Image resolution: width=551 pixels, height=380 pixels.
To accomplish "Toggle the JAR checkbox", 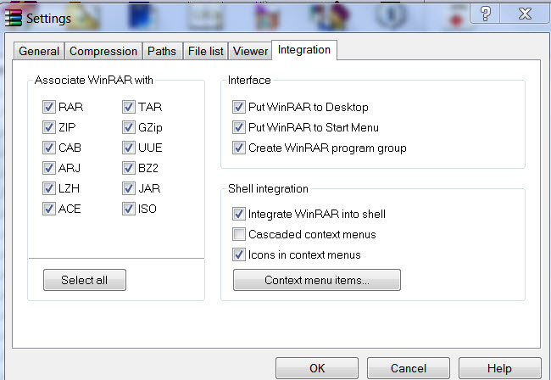I will (x=129, y=188).
